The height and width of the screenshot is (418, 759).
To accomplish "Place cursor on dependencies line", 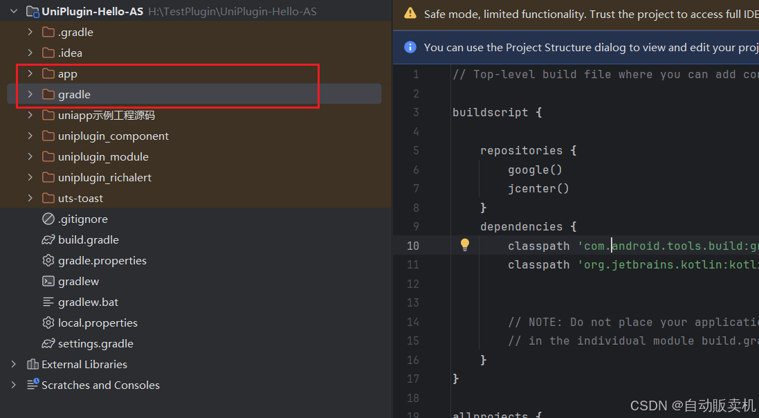I will [528, 227].
